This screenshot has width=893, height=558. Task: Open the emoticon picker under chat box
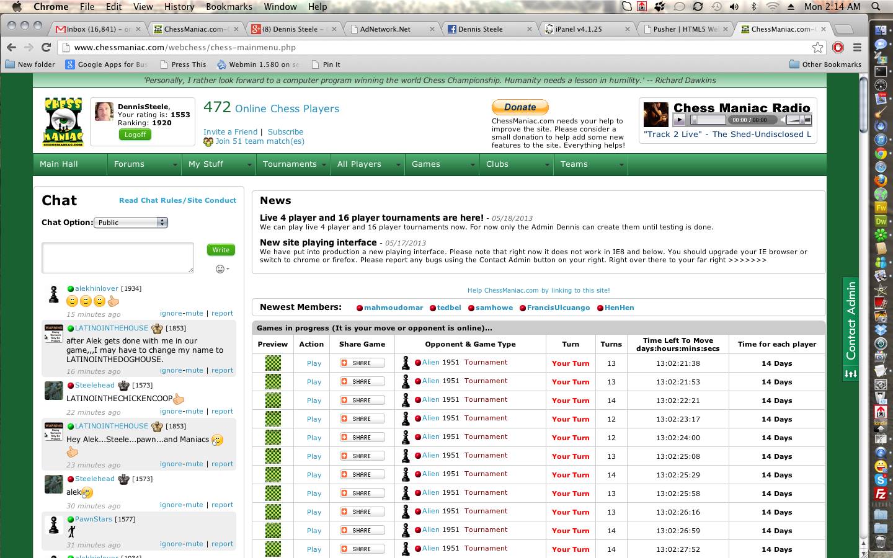point(222,268)
